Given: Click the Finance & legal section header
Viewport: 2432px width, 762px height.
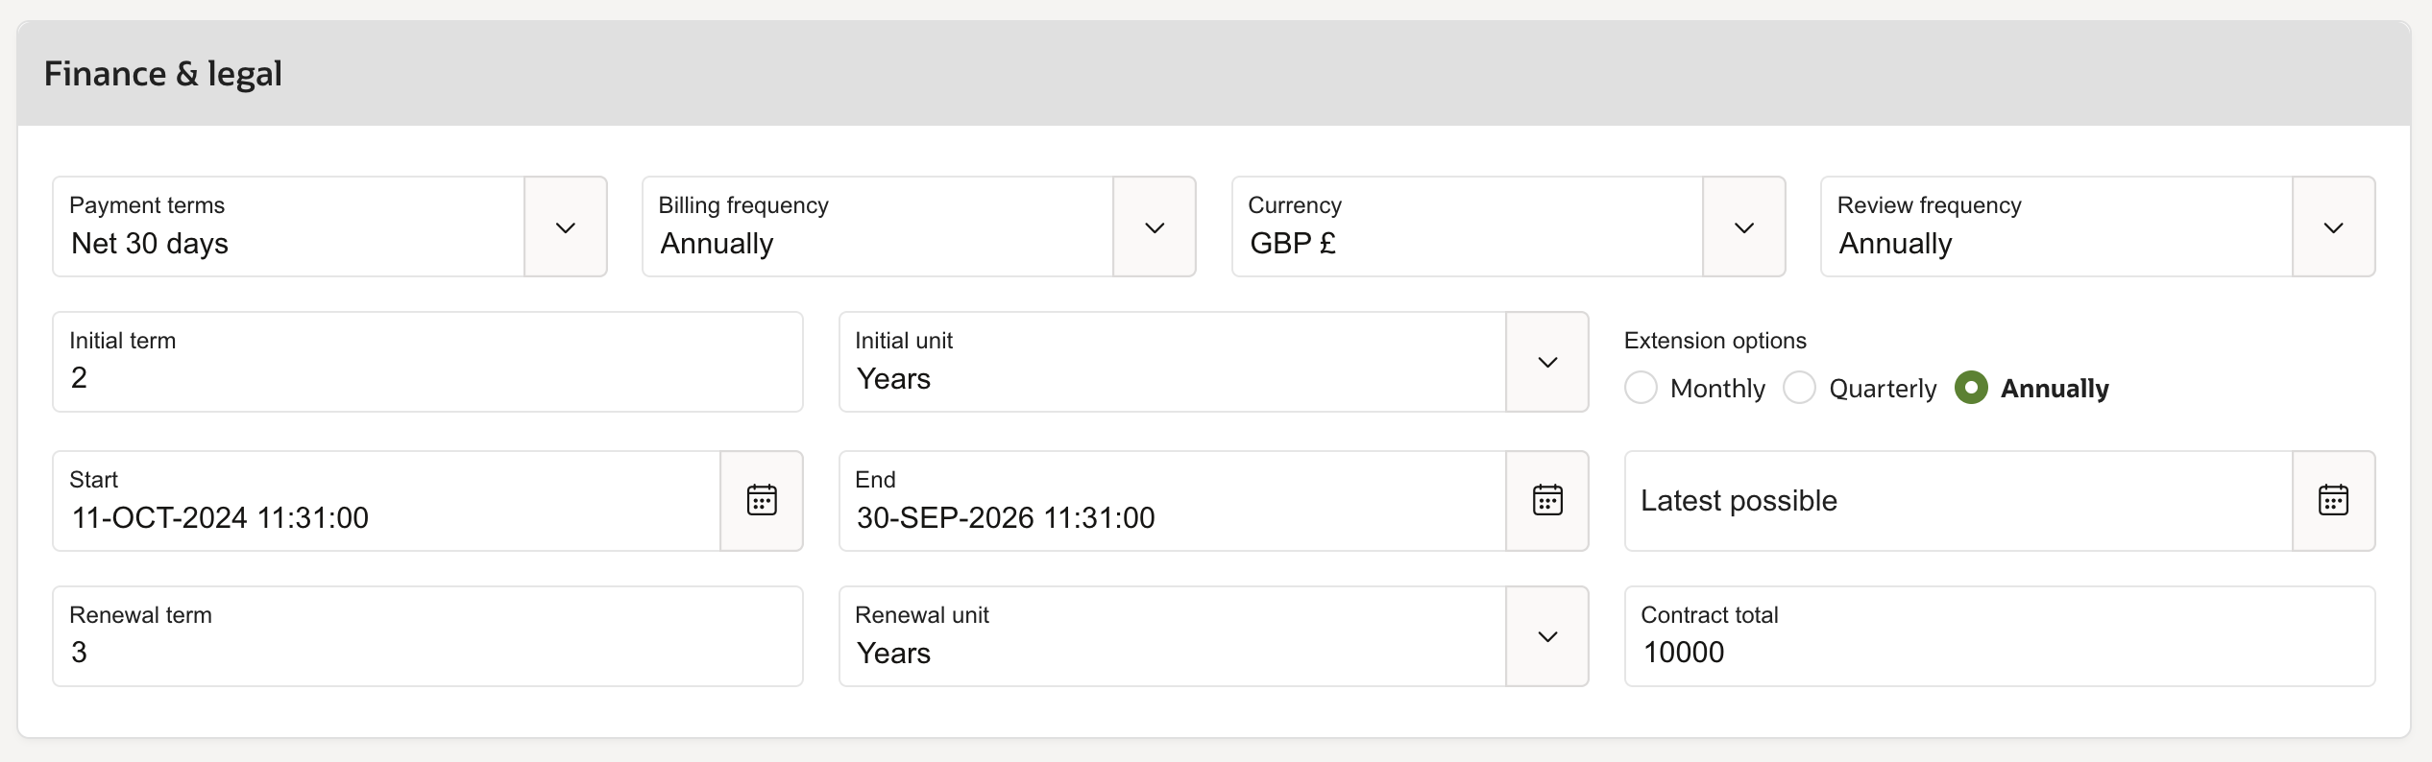Looking at the screenshot, I should point(164,72).
